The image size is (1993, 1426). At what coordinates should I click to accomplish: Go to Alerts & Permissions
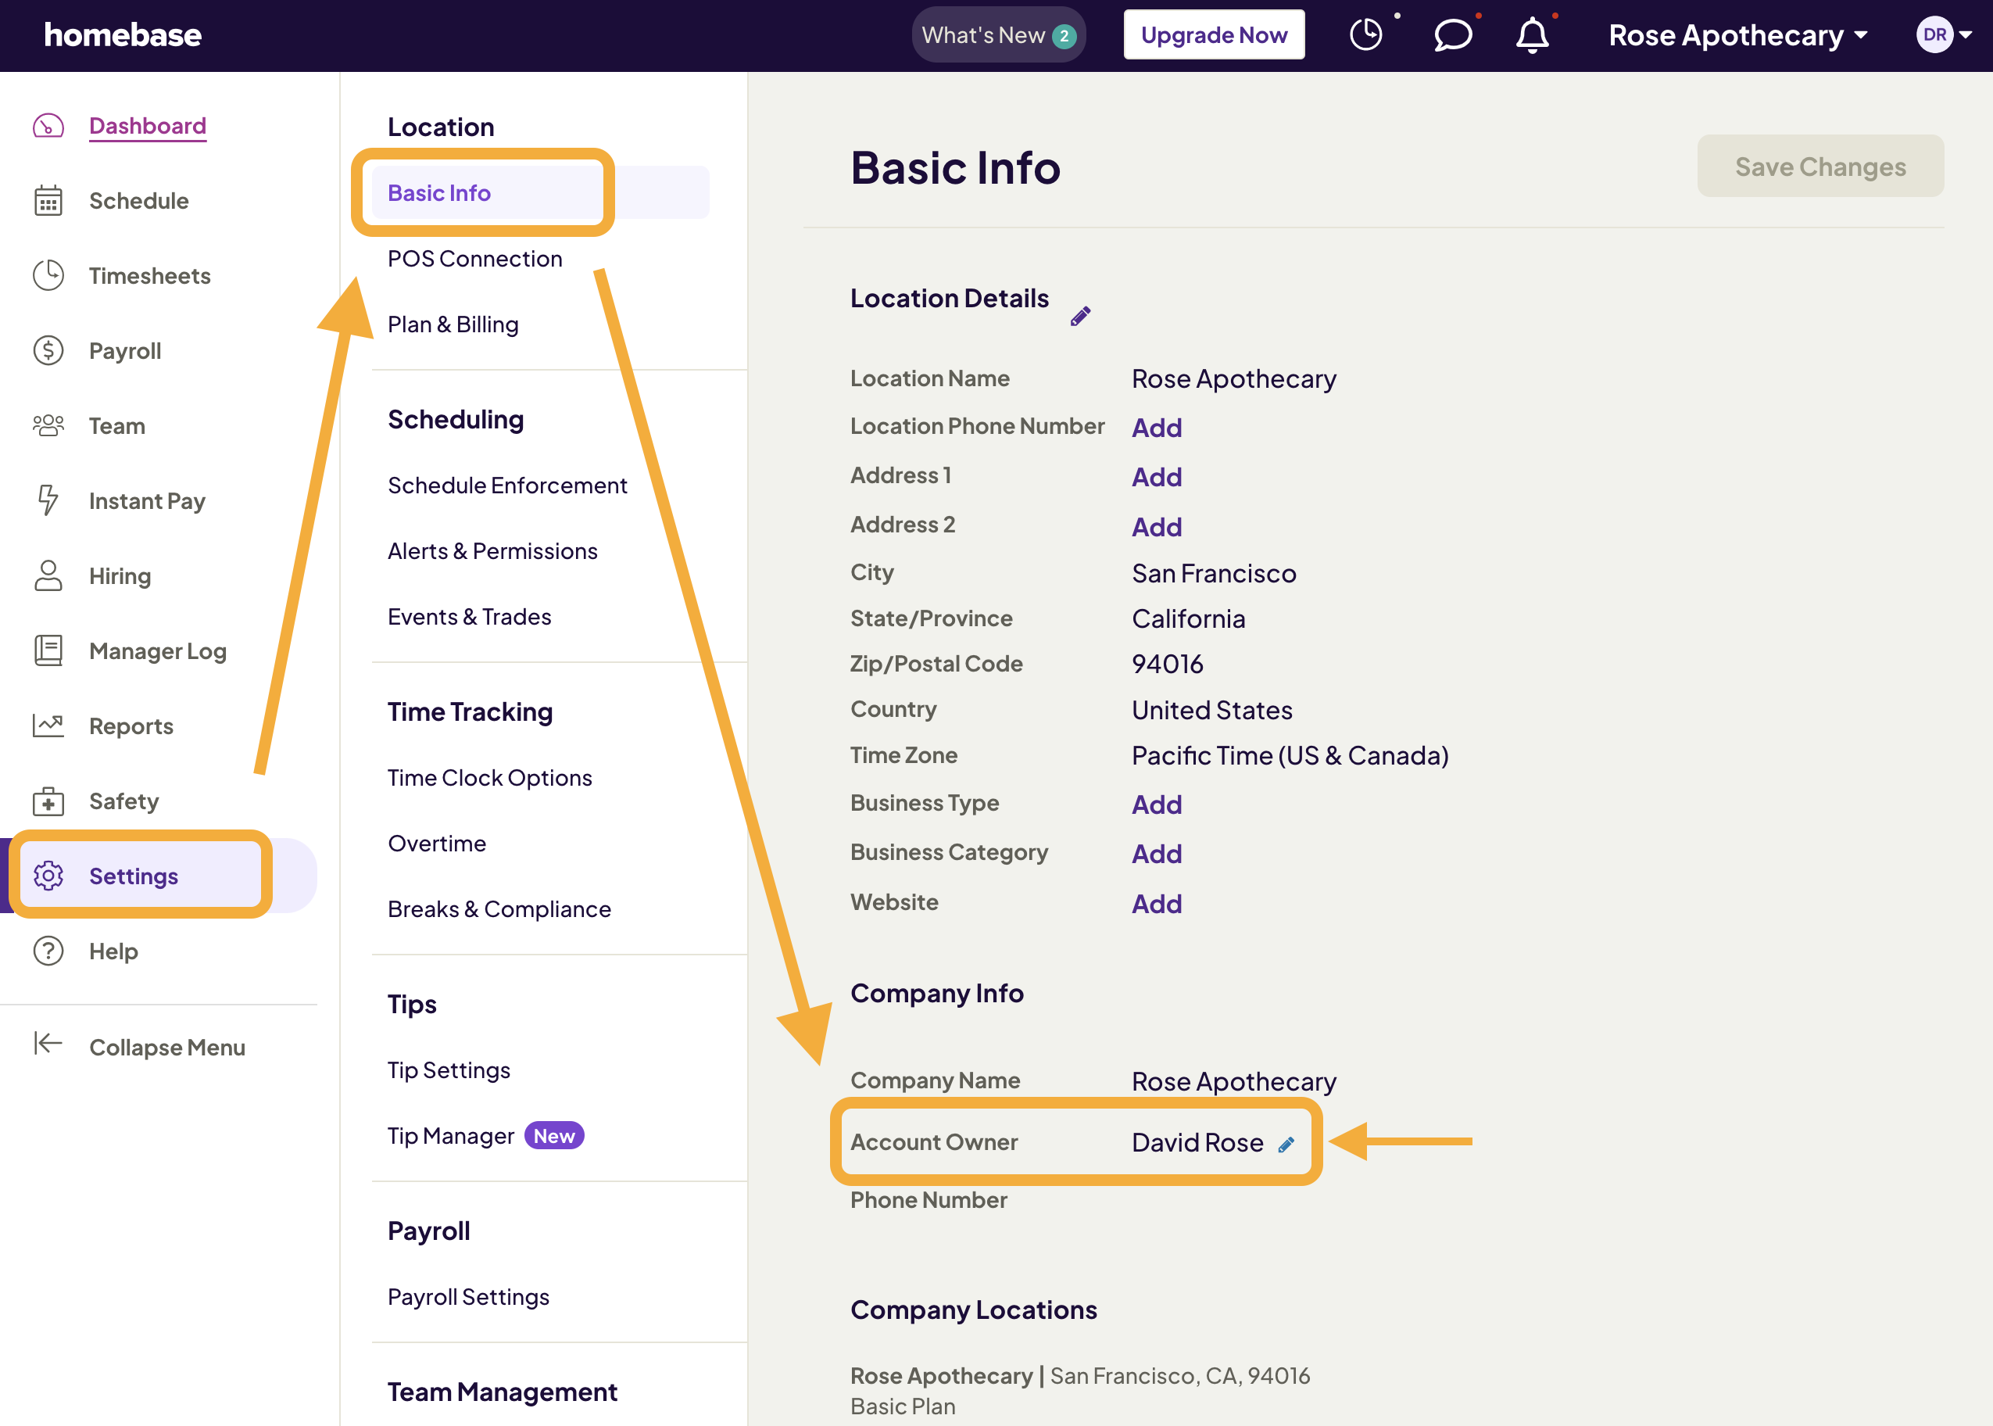pos(492,551)
